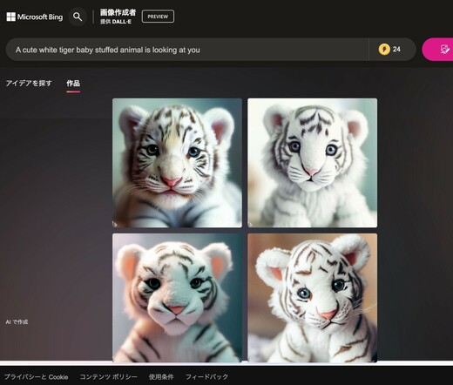Open the top-left white tiger image

point(177,163)
